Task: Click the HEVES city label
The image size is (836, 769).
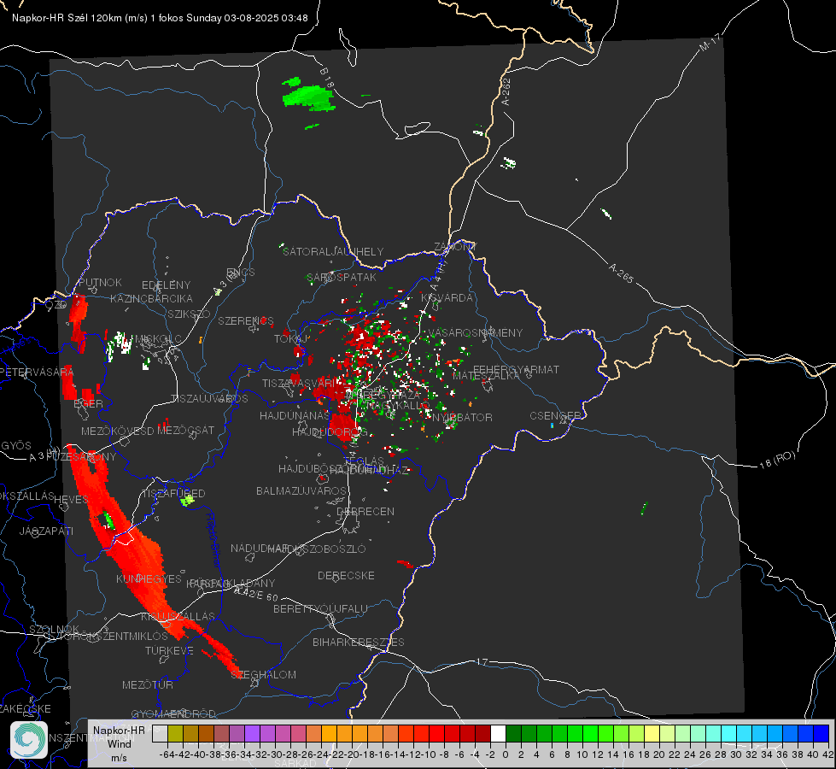Action: [x=71, y=499]
